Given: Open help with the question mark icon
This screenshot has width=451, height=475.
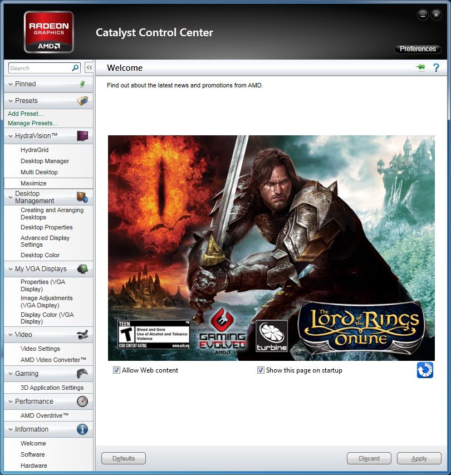Looking at the screenshot, I should pyautogui.click(x=436, y=68).
